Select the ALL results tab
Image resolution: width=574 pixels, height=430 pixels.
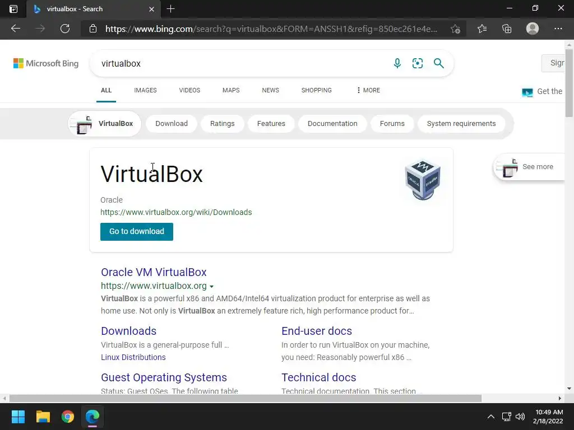click(106, 90)
